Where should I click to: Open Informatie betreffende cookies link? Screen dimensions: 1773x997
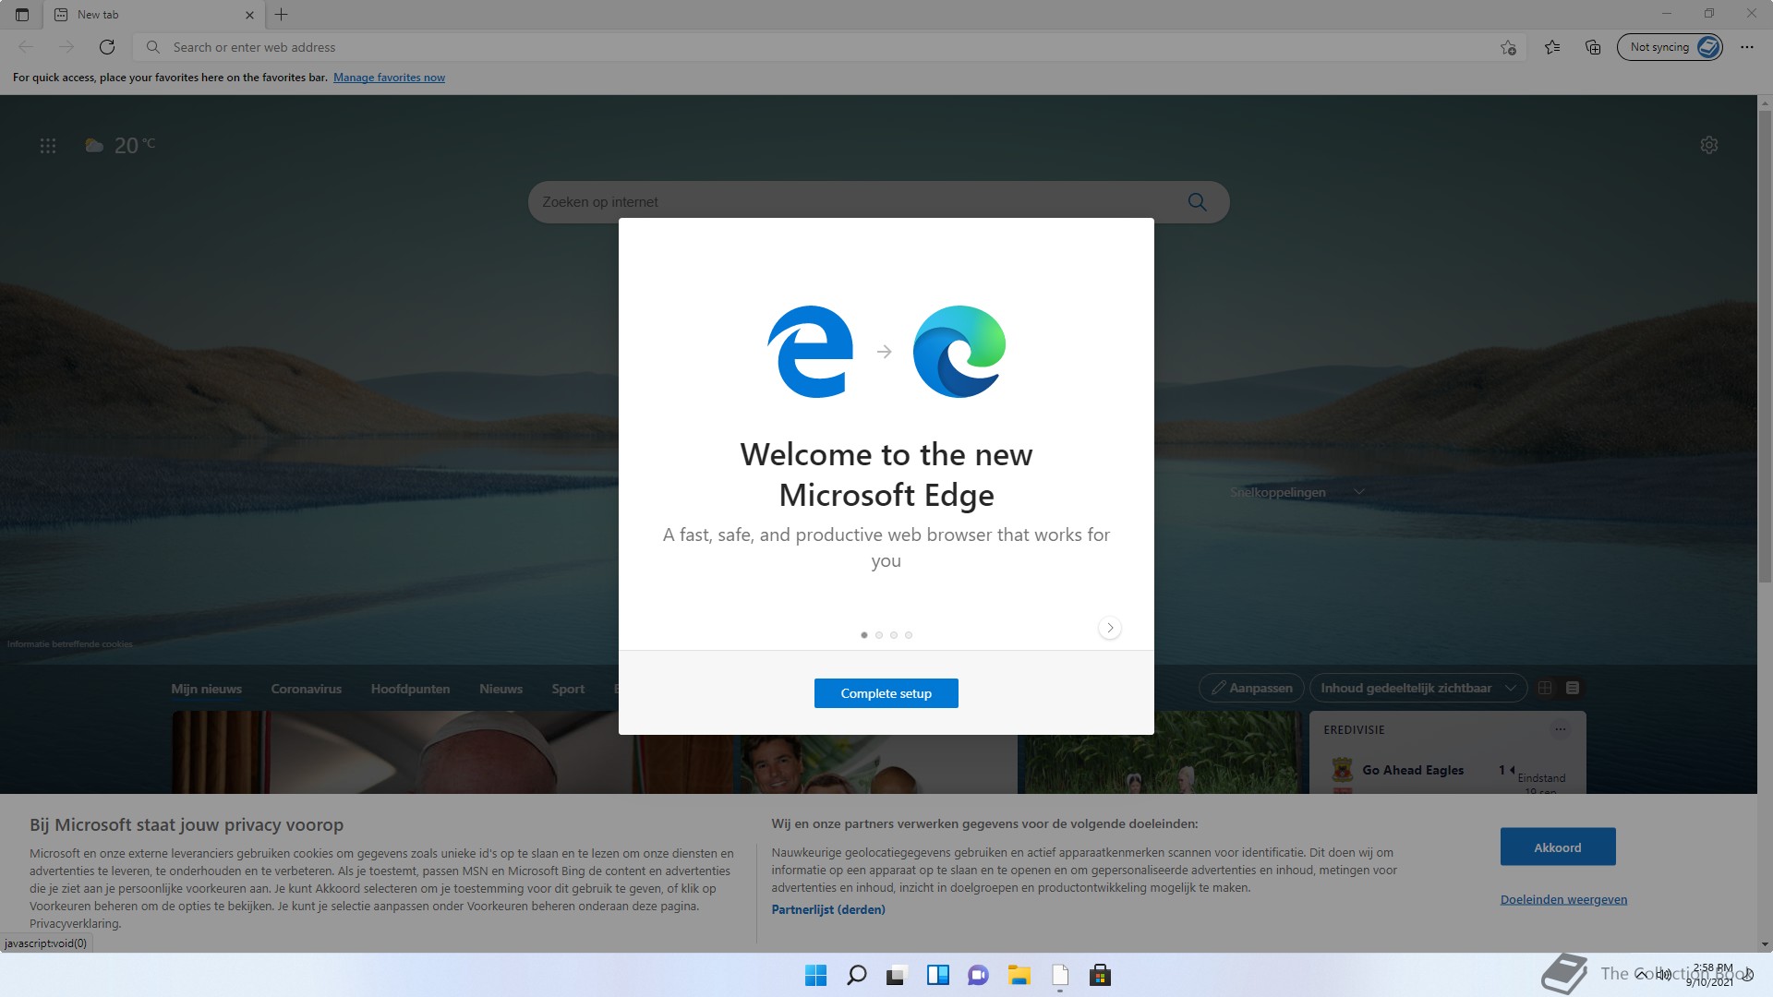[x=70, y=644]
